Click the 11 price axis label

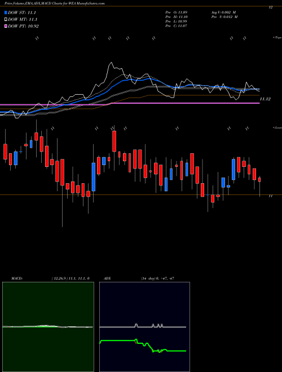pyautogui.click(x=270, y=196)
